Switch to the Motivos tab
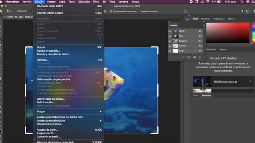 231,19
